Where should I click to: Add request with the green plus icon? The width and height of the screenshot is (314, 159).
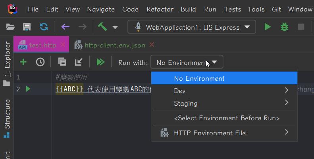click(x=23, y=62)
